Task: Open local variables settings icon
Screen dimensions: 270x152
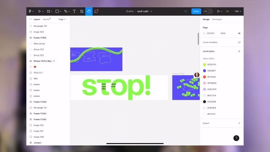Action: coord(239,42)
